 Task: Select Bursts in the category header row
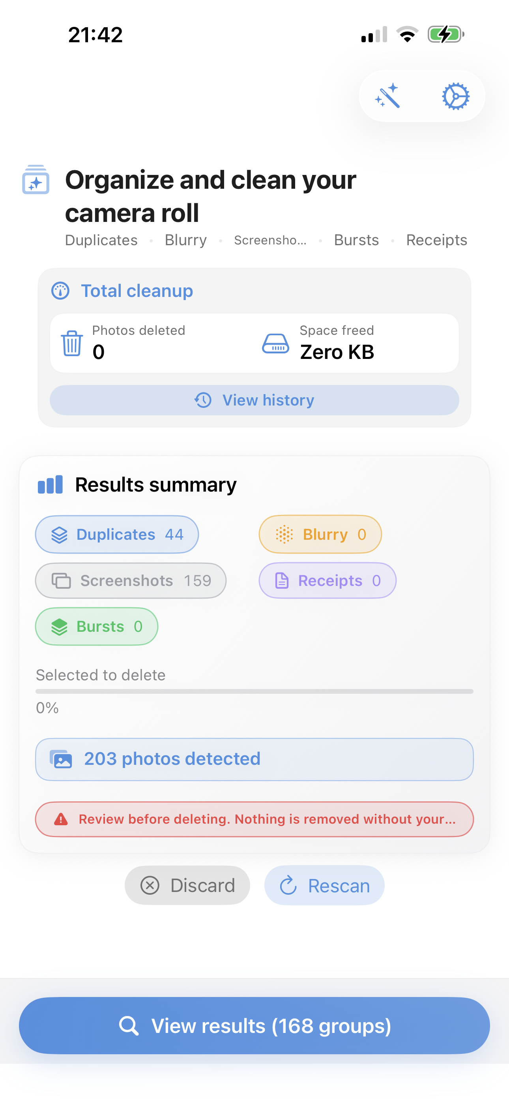356,240
